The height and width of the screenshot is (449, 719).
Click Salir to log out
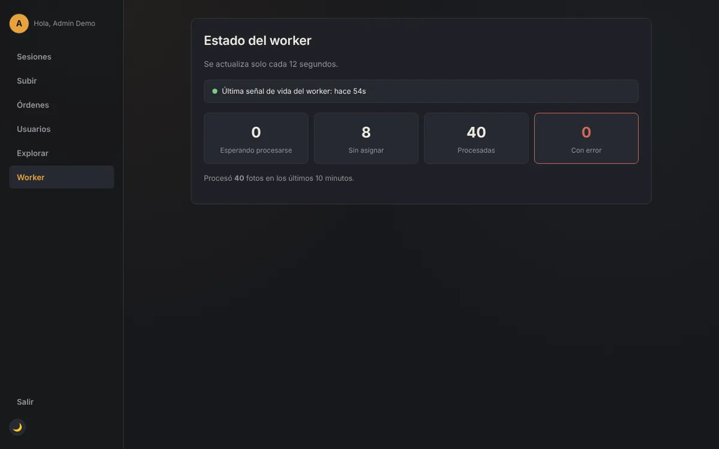pyautogui.click(x=62, y=402)
